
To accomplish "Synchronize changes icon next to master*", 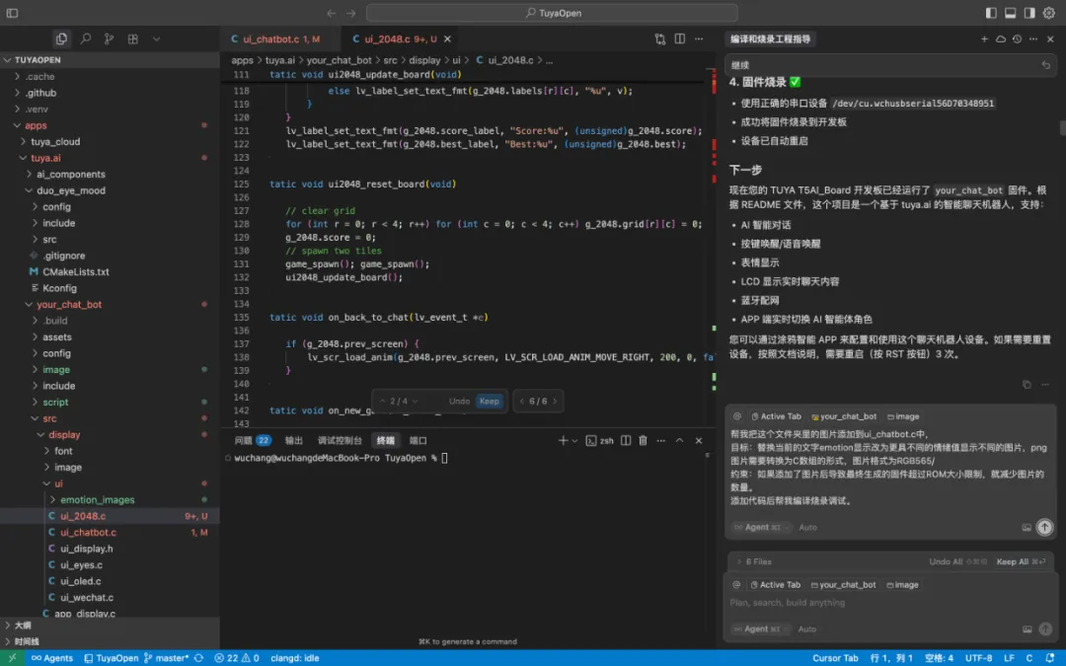I will 198,658.
